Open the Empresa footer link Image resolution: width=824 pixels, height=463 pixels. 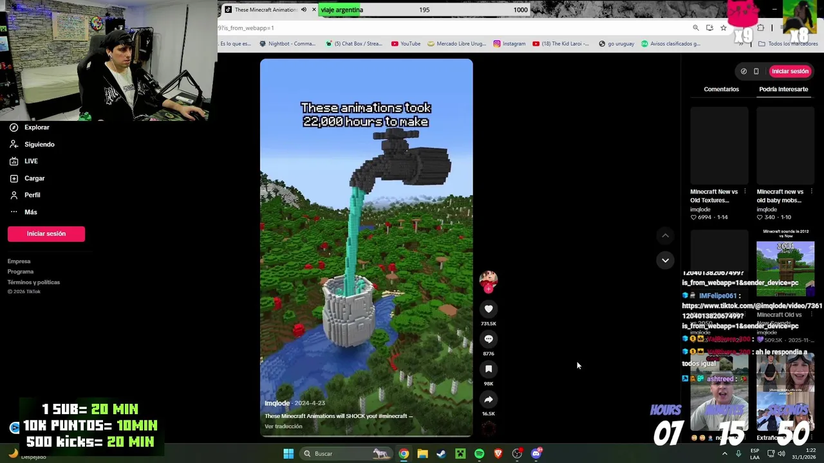(19, 261)
